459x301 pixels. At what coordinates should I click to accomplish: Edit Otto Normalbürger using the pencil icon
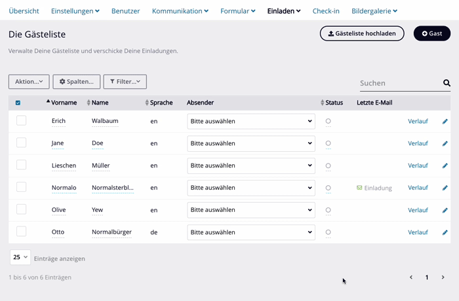[x=445, y=232]
